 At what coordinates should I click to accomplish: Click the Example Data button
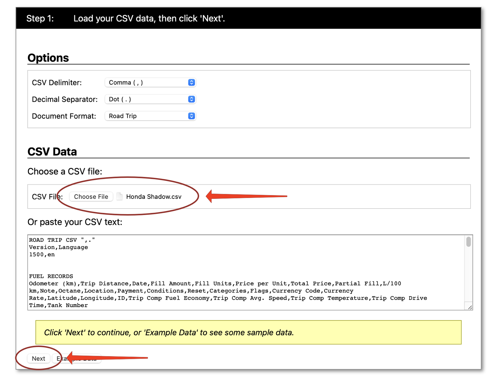77,358
